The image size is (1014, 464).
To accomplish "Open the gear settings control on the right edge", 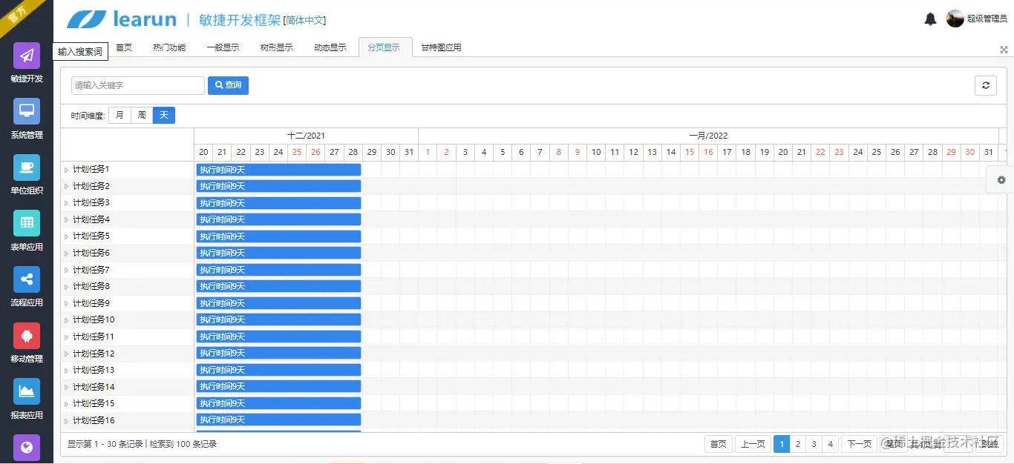I will 1001,179.
